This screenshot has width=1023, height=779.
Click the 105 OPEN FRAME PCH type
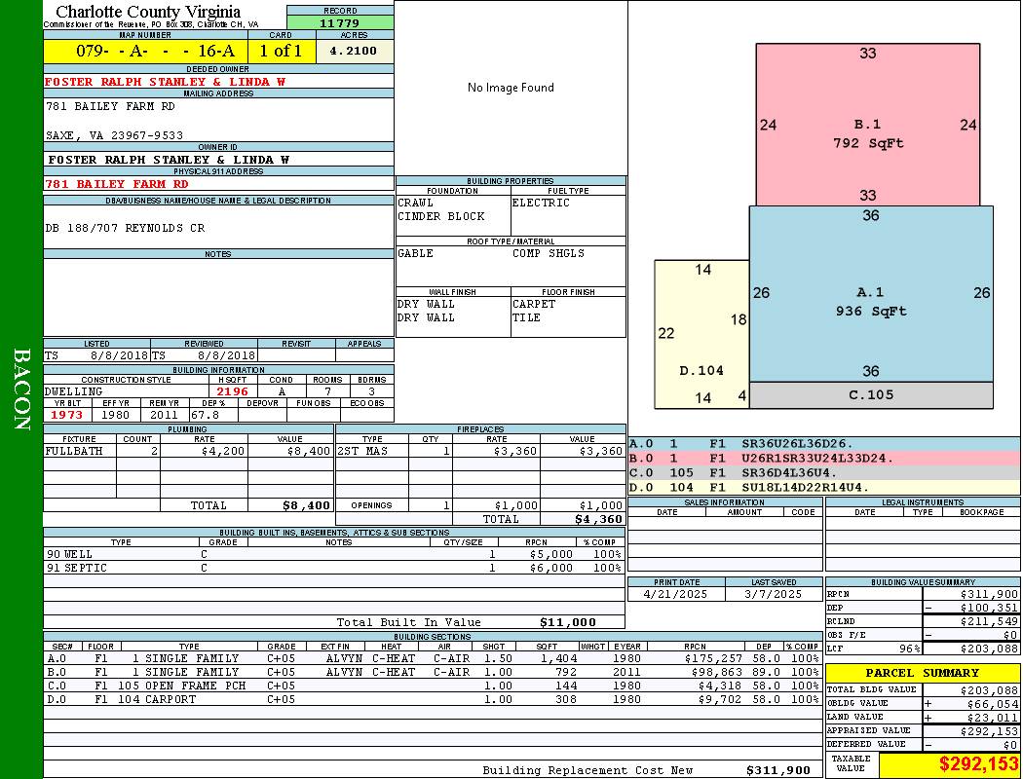pos(182,686)
